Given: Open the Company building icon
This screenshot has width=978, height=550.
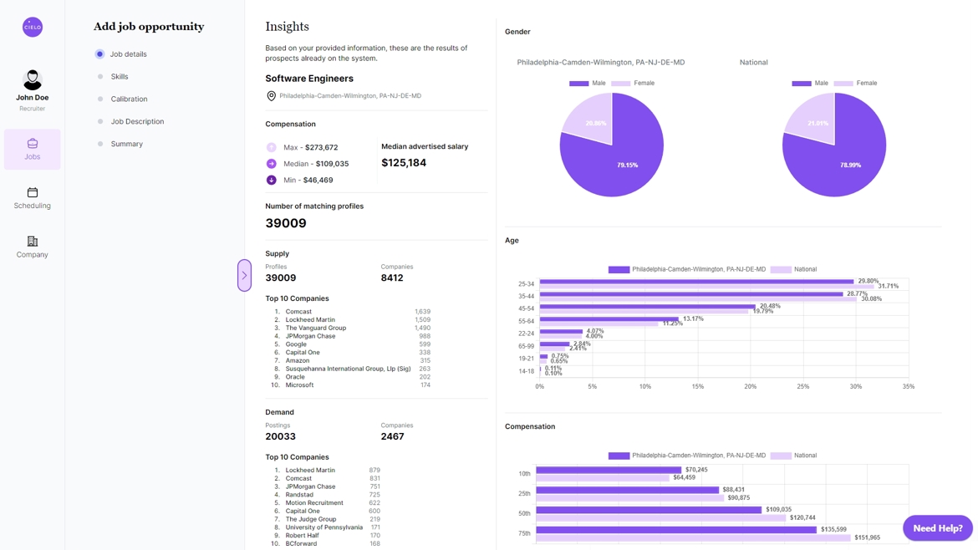Looking at the screenshot, I should coord(33,242).
